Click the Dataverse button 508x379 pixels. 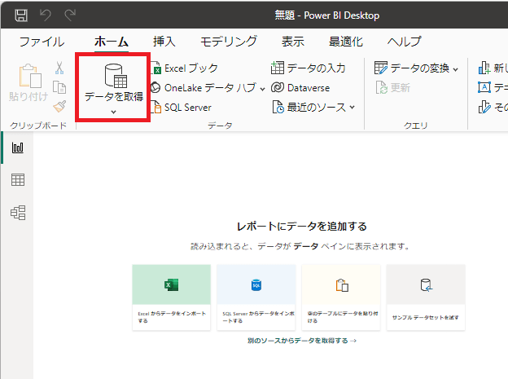coord(300,87)
